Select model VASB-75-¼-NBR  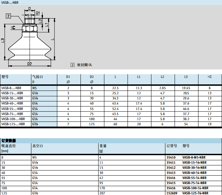[x=194, y=183]
